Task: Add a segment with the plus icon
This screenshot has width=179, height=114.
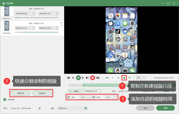Action: 118,78
